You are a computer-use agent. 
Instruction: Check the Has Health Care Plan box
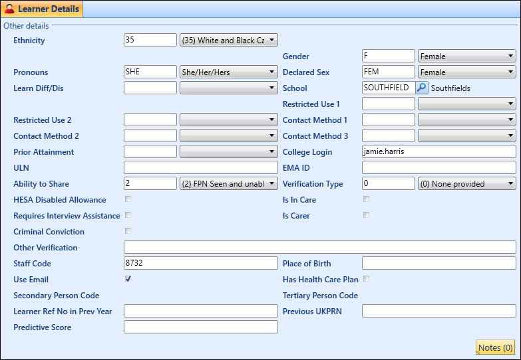366,279
